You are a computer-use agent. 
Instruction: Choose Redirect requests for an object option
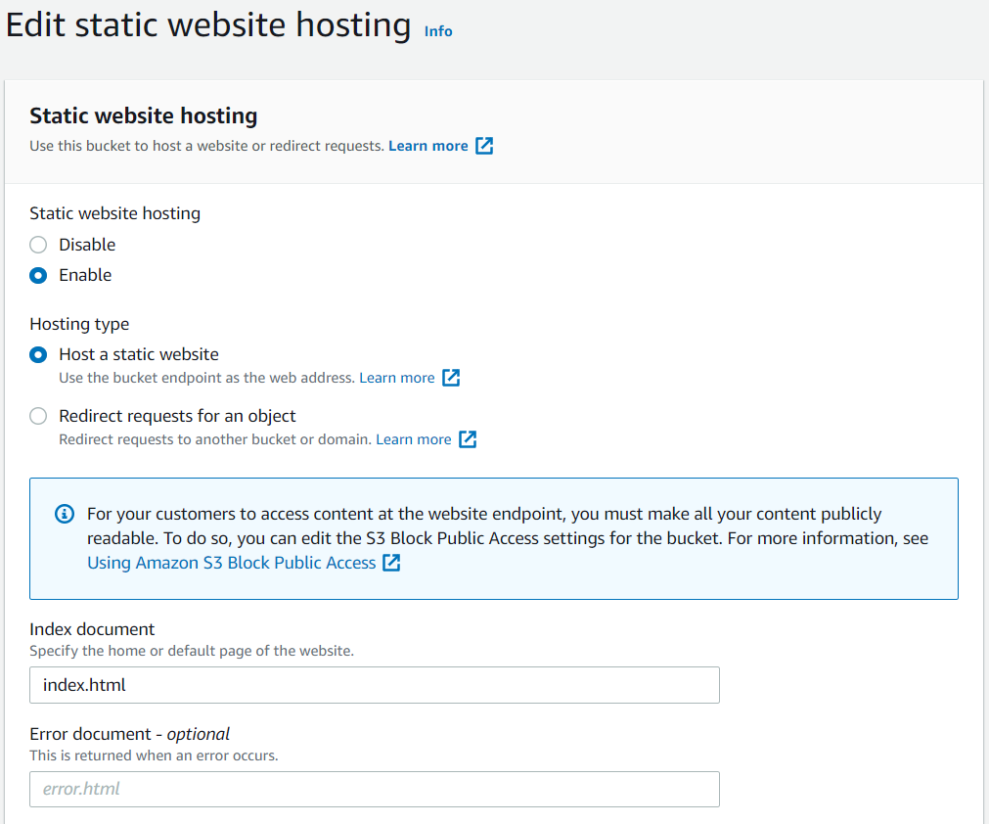click(x=38, y=416)
